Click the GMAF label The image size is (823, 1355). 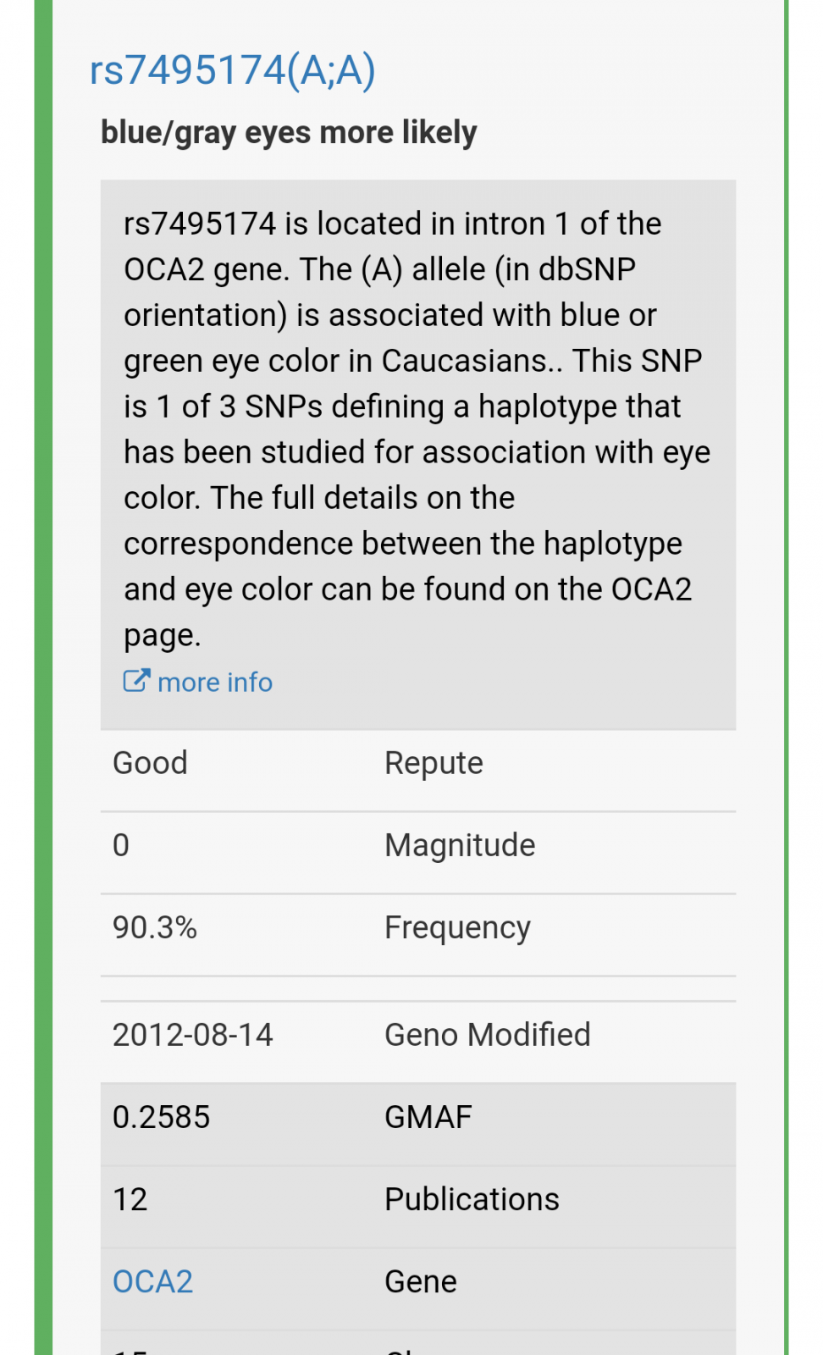428,1116
